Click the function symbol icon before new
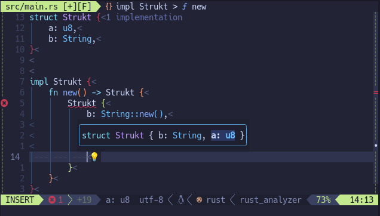 tap(185, 7)
